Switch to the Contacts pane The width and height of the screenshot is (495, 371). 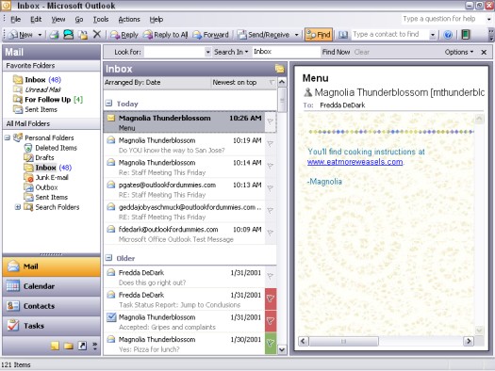52,306
